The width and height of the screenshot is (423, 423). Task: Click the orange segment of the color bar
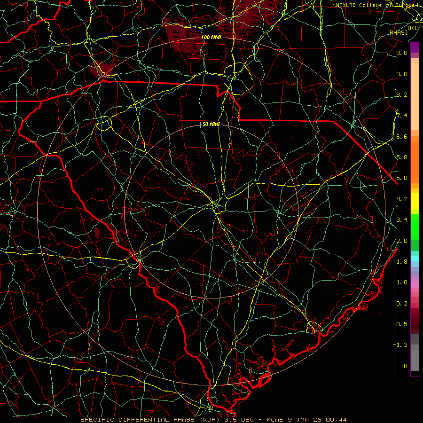(415, 163)
